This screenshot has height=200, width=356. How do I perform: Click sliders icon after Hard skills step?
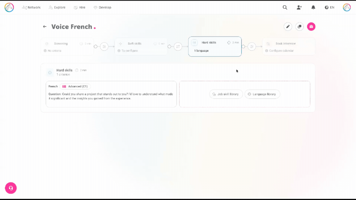252,47
